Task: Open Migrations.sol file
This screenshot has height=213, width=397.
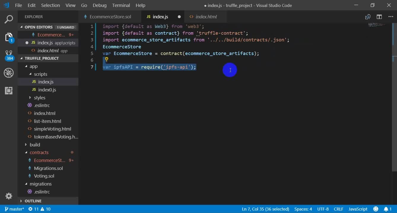Action: click(x=47, y=168)
